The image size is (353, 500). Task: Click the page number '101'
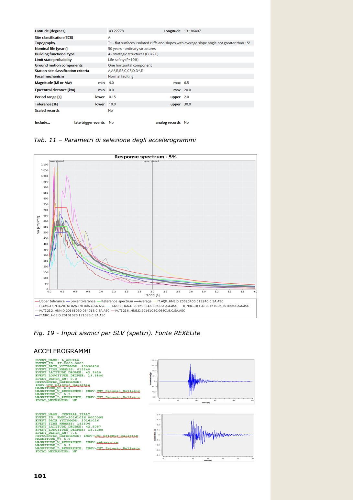40,476
